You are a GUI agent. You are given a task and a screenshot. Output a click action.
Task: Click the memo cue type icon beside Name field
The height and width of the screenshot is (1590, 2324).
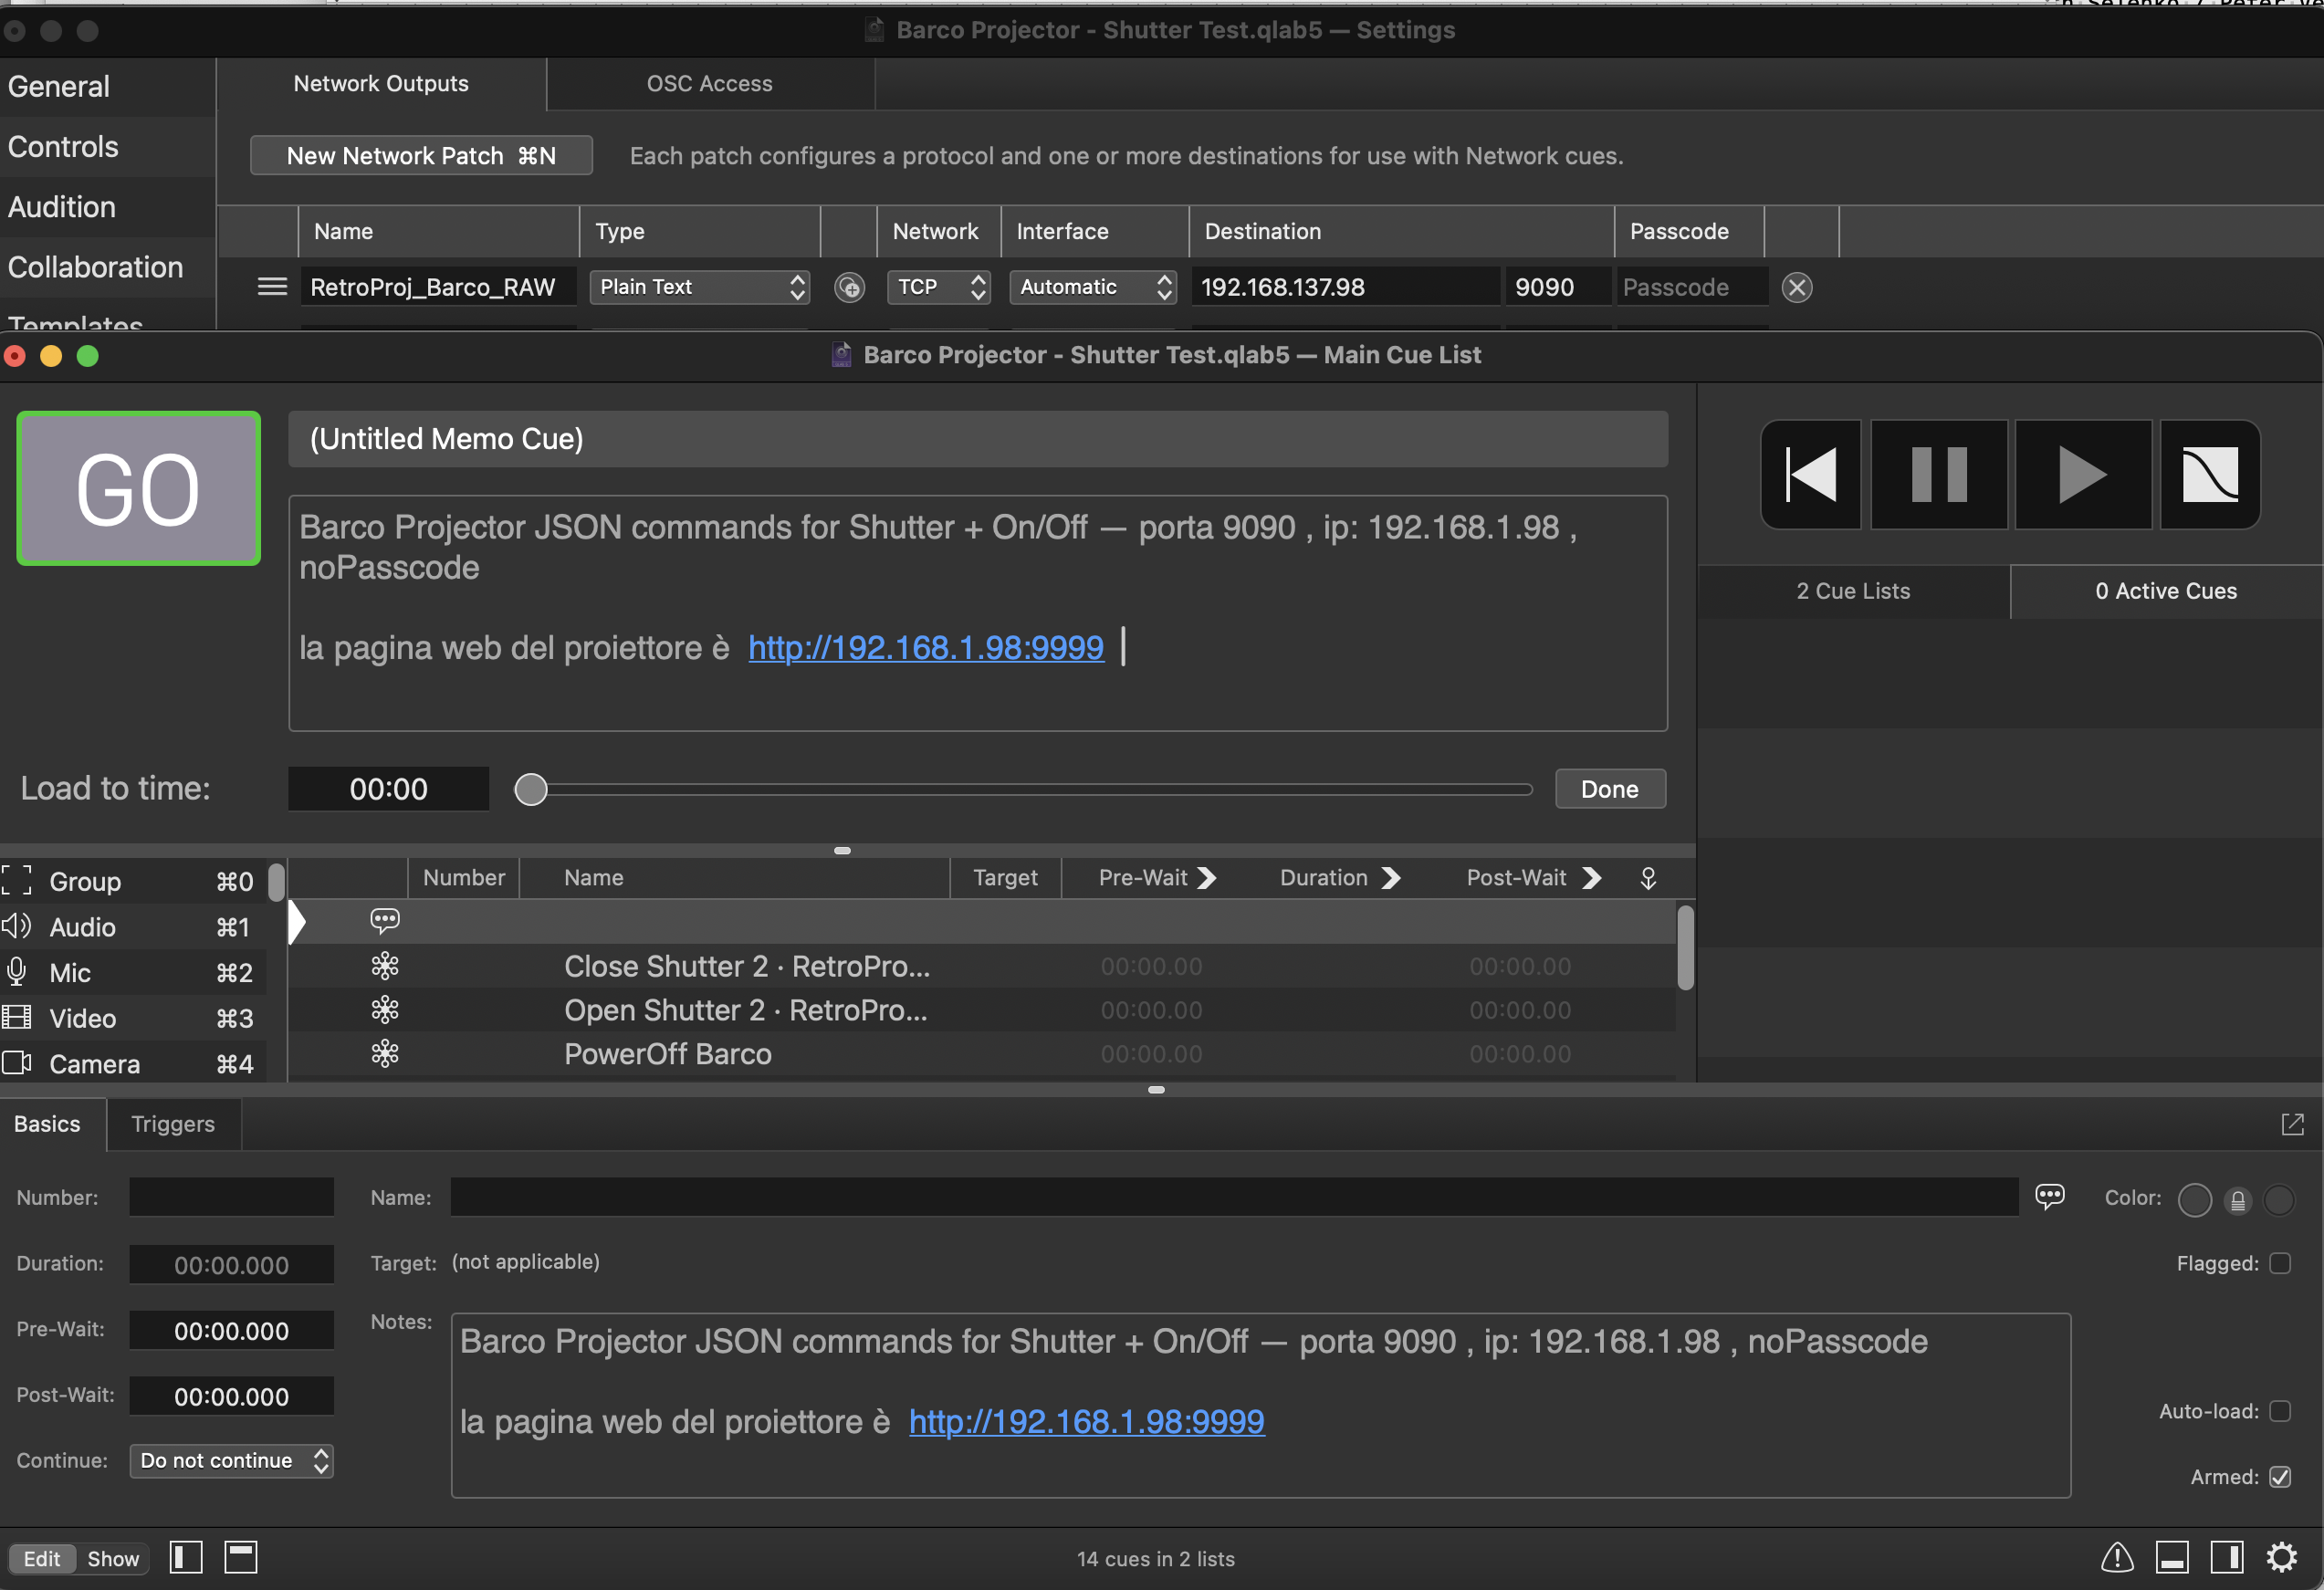[2050, 1197]
